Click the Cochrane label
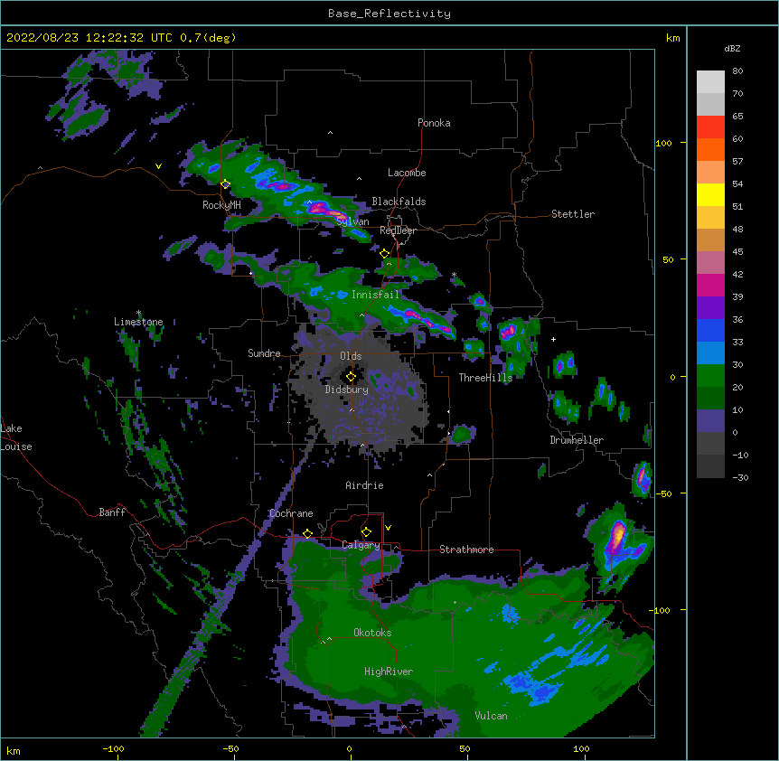This screenshot has width=779, height=761. [x=291, y=513]
